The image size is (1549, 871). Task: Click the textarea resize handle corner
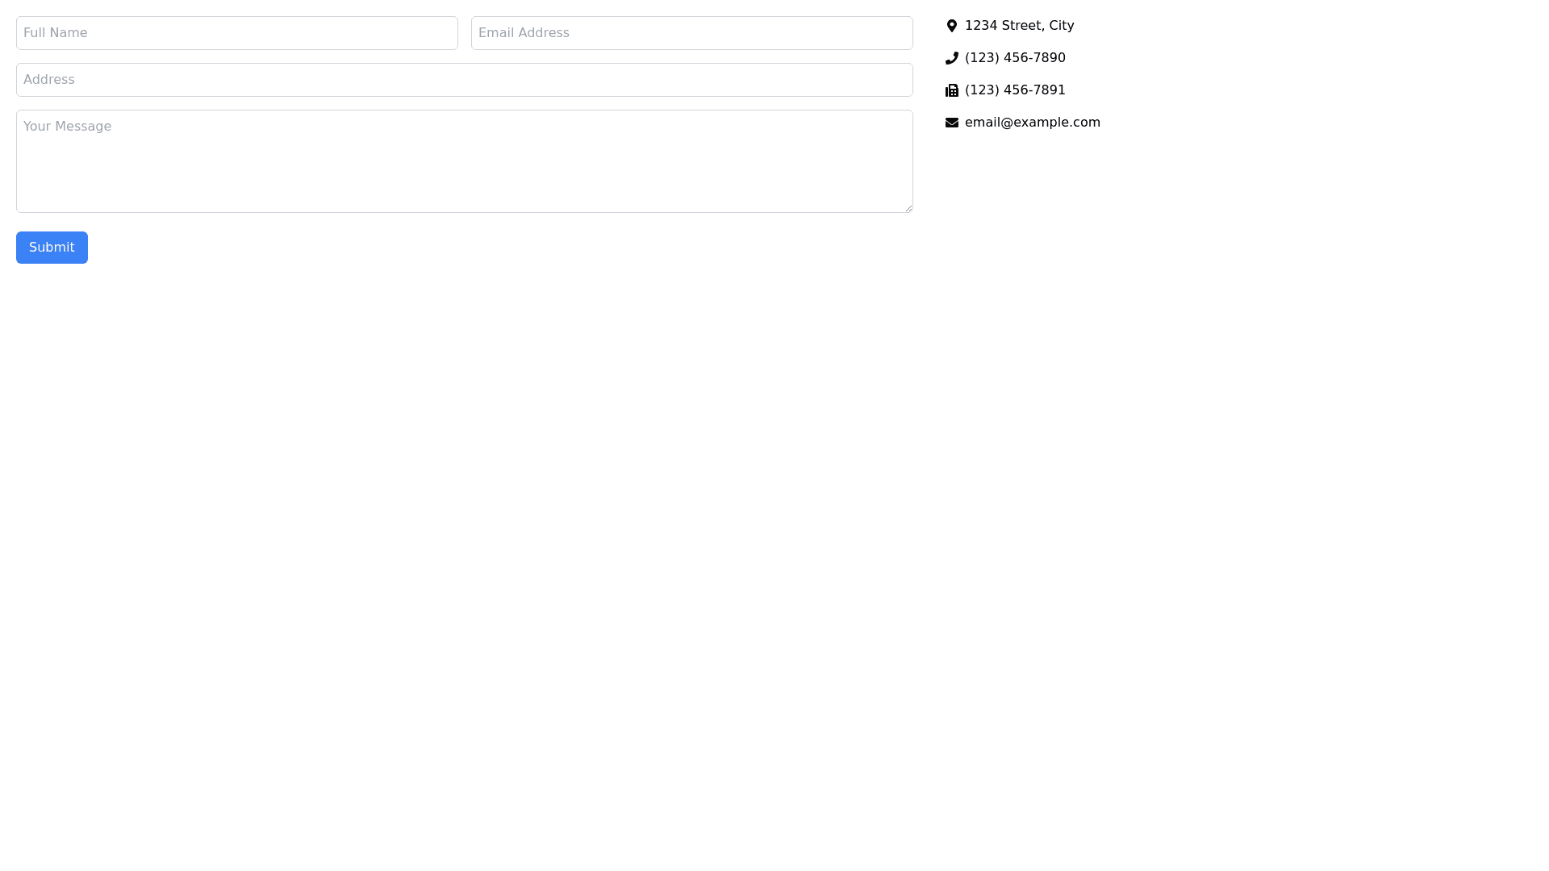point(908,208)
